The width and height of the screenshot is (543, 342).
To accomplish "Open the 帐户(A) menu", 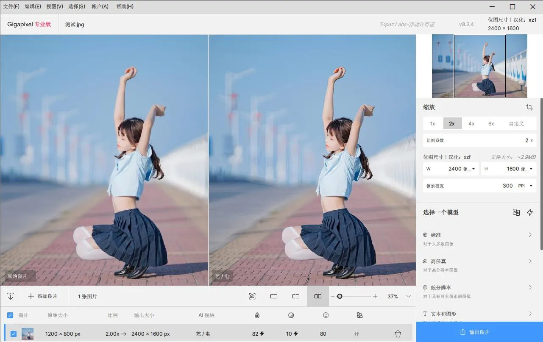I will click(100, 6).
